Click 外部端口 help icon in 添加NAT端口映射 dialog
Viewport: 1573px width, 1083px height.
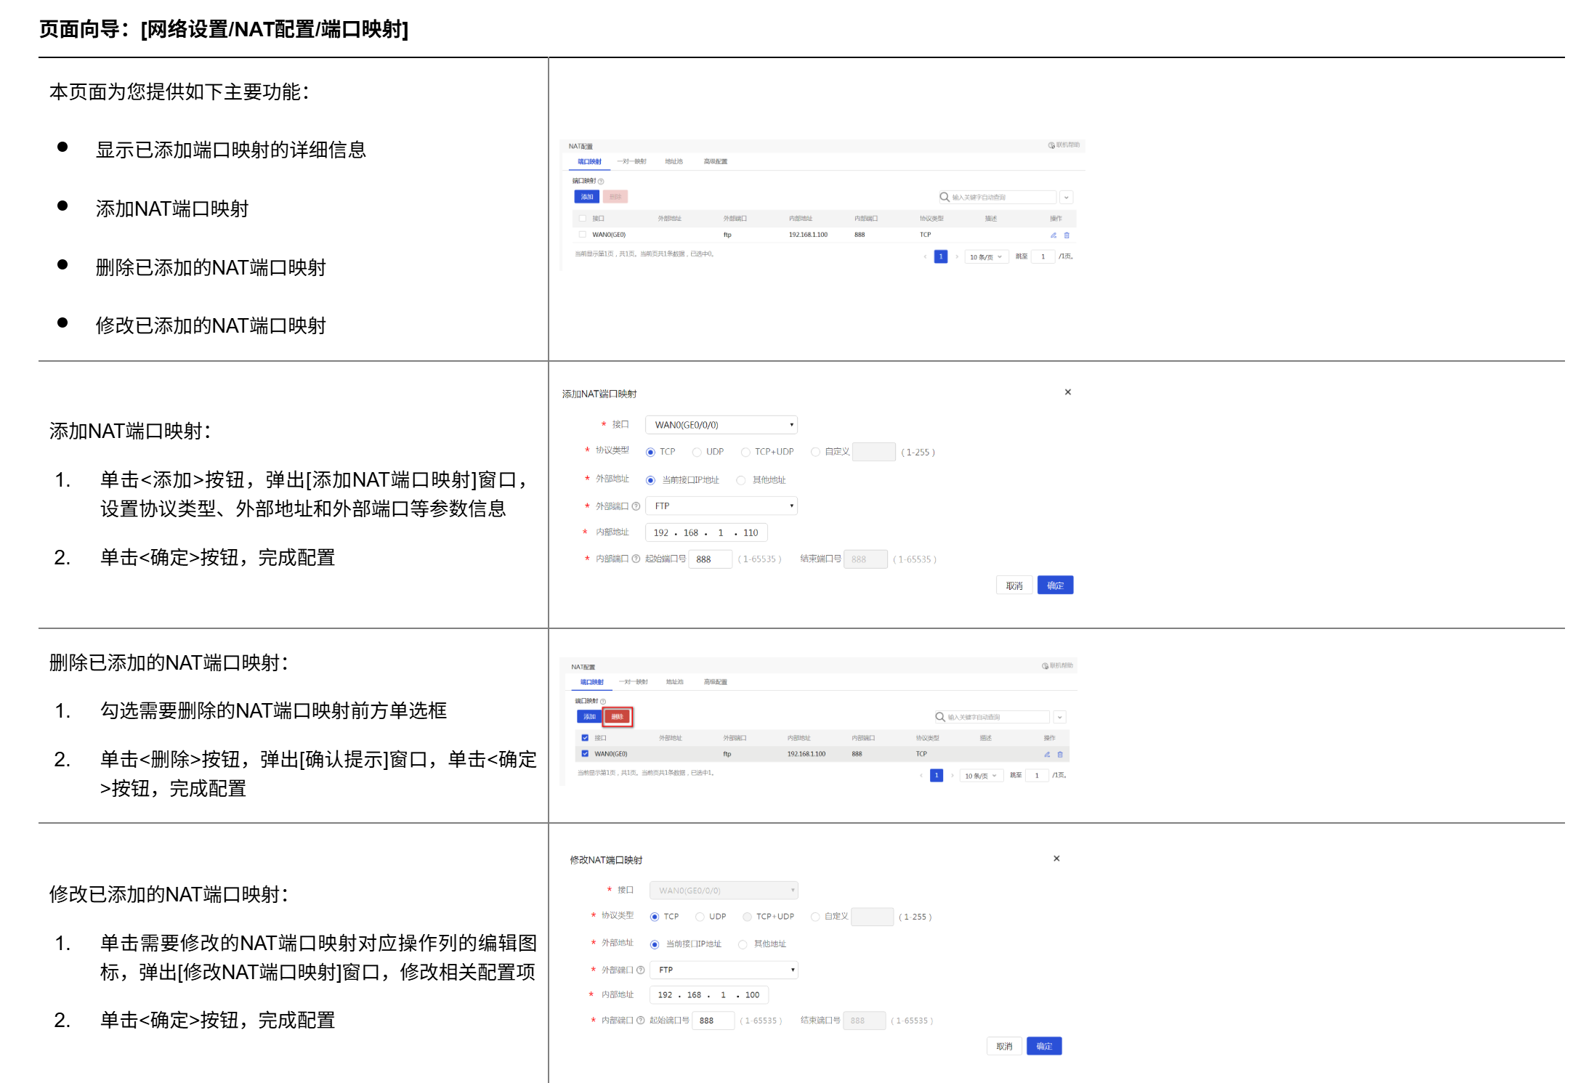pos(636,506)
